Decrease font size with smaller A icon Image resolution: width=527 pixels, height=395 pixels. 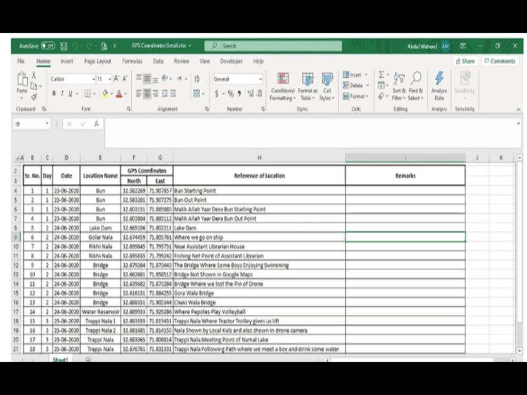point(125,78)
